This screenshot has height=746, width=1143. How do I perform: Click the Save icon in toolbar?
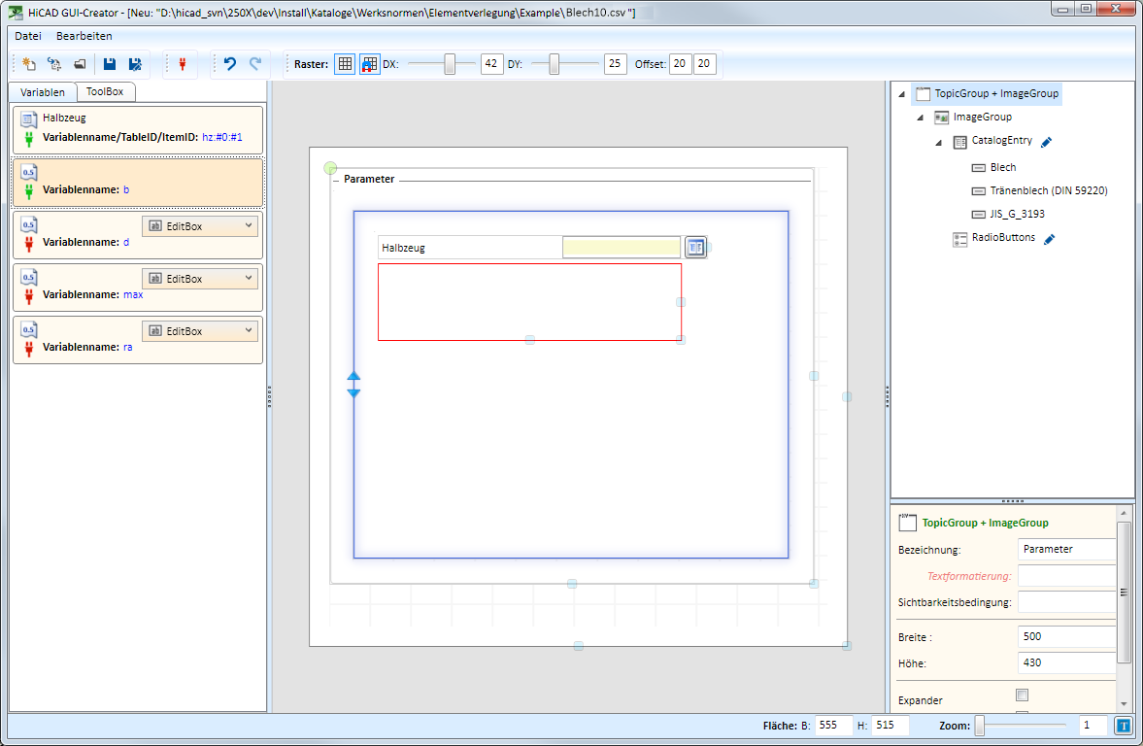click(110, 64)
